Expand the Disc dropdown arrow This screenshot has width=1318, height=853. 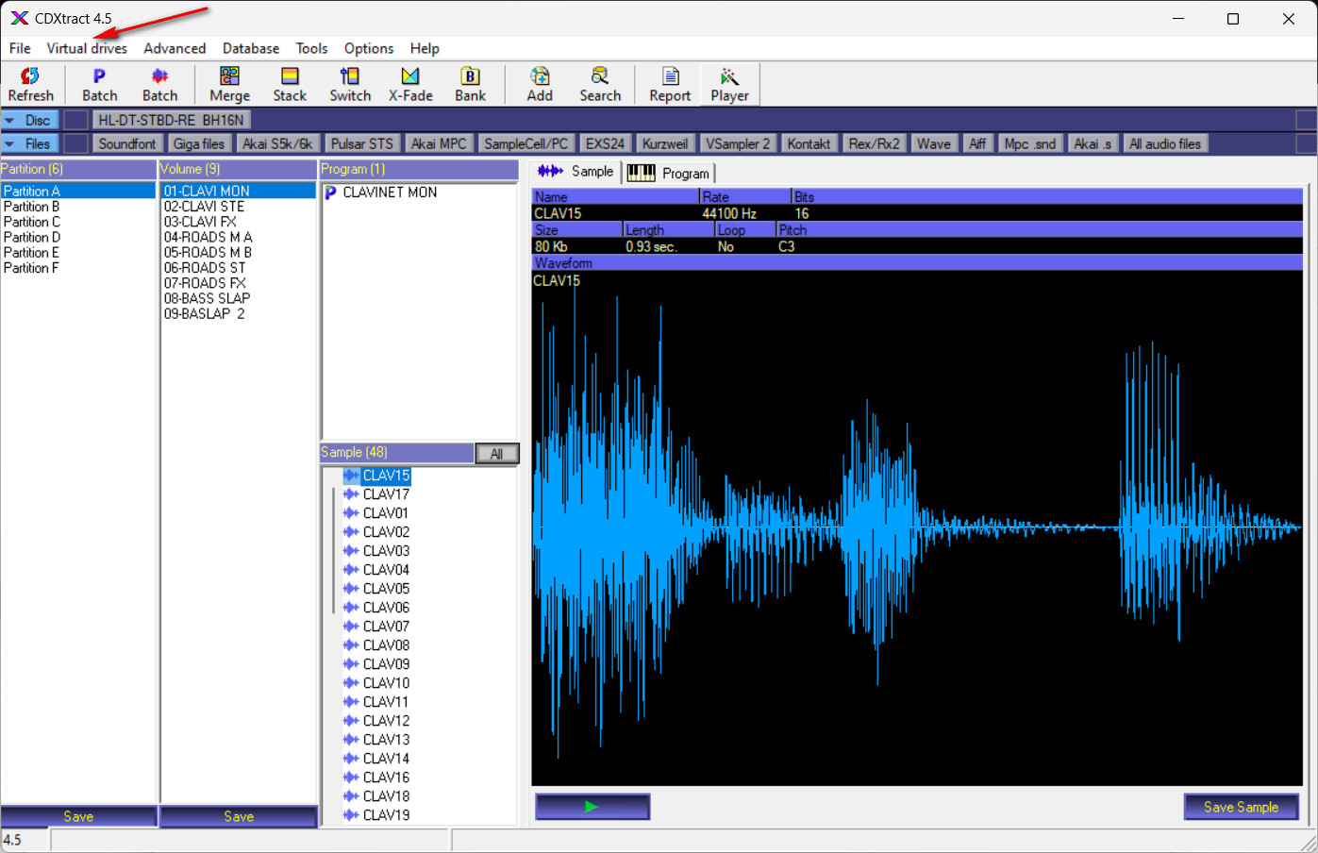pos(9,121)
